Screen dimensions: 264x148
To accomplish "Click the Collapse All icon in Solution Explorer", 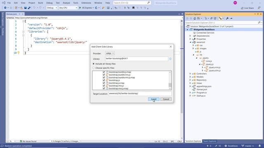I will (211, 18).
